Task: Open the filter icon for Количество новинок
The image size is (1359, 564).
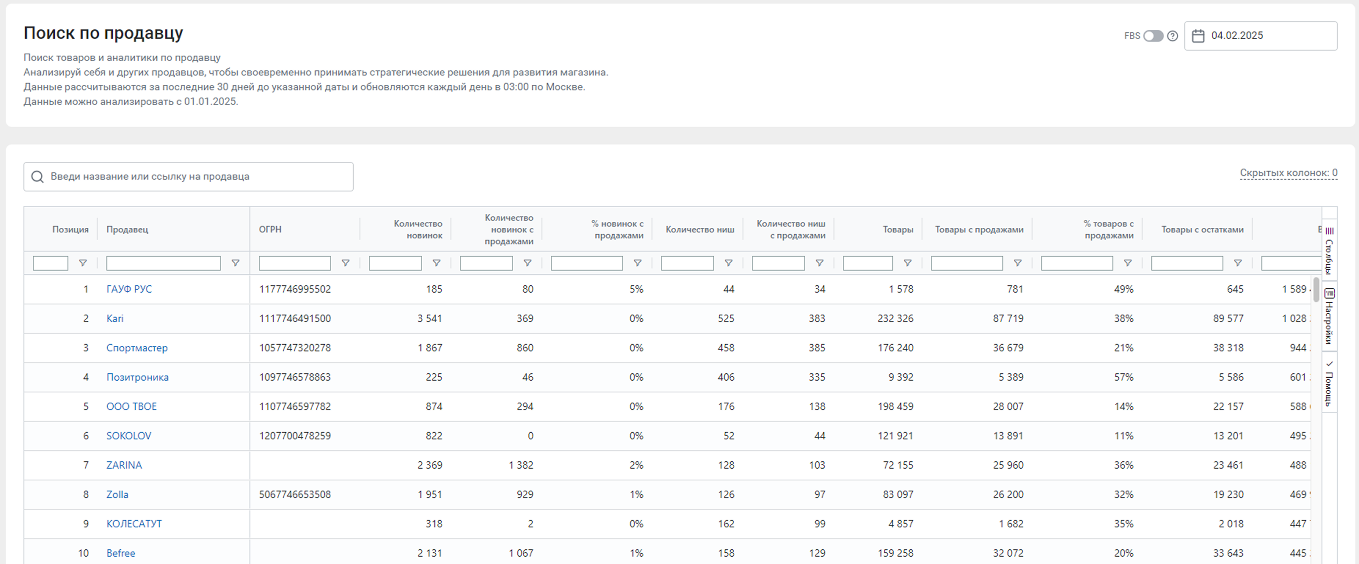Action: (x=436, y=263)
